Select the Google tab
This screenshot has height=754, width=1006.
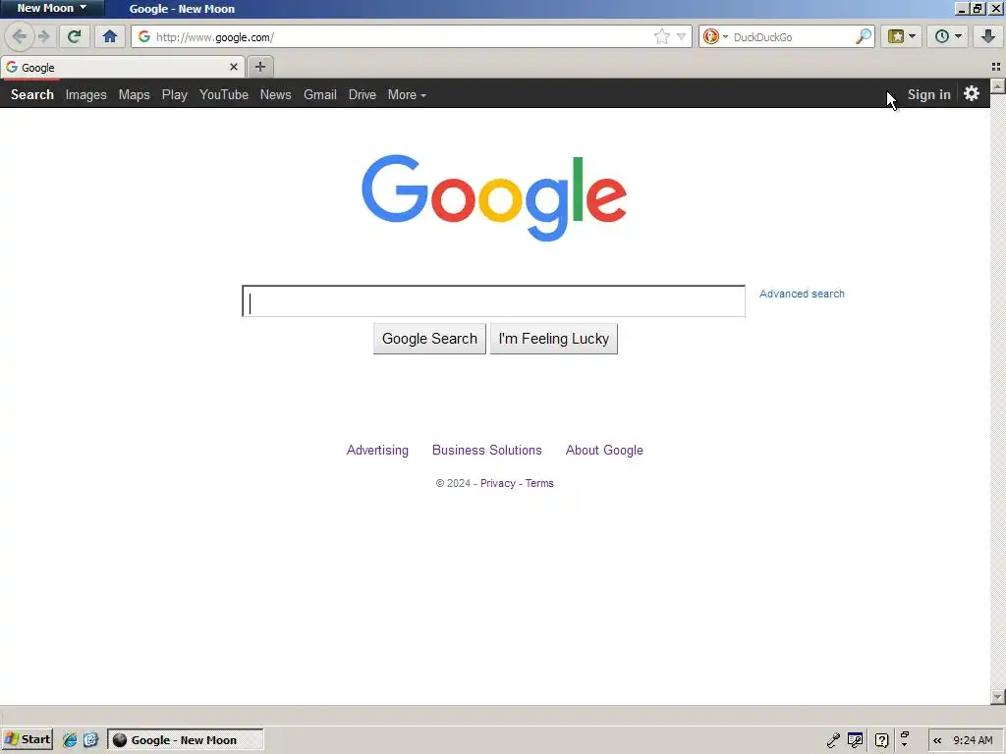click(122, 67)
